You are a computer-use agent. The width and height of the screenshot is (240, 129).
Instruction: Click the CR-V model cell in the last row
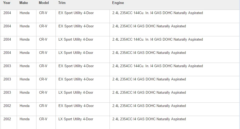46,122
